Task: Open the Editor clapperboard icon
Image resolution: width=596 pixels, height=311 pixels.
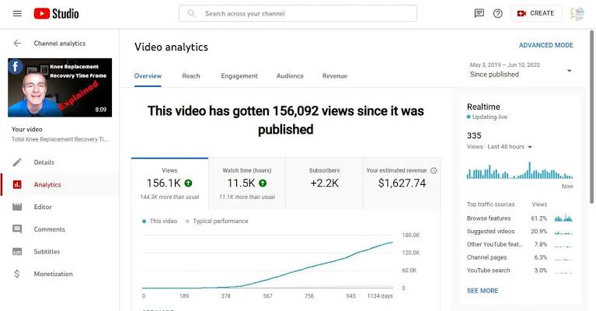Action: tap(17, 207)
